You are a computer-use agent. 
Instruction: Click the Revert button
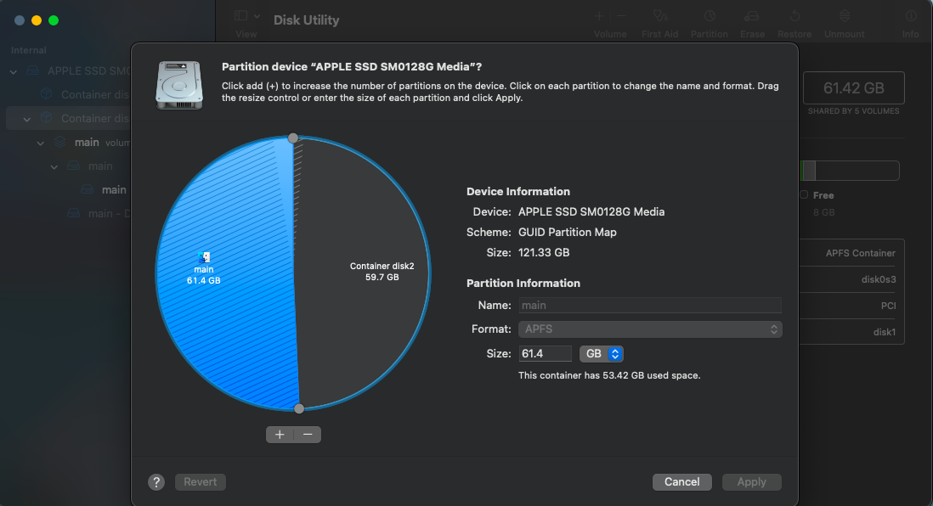(x=200, y=481)
